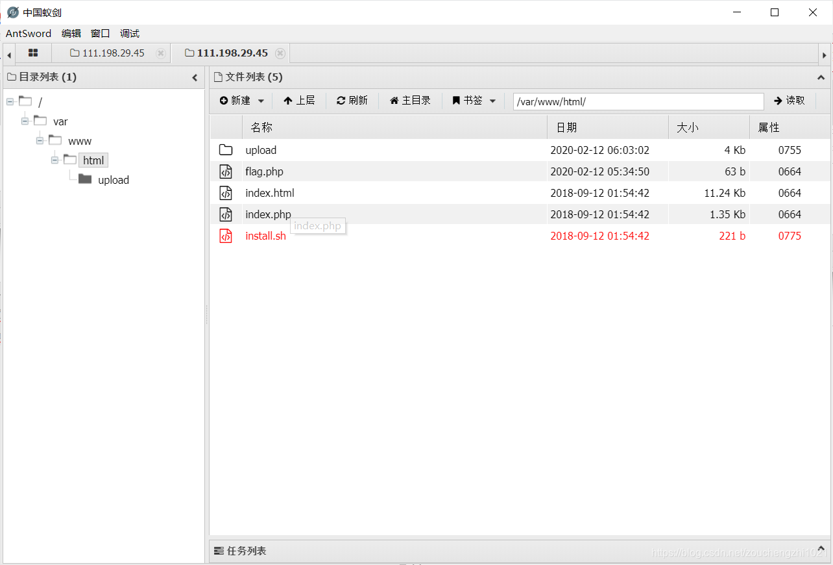Click 文件列表 (5) header title

pos(253,77)
